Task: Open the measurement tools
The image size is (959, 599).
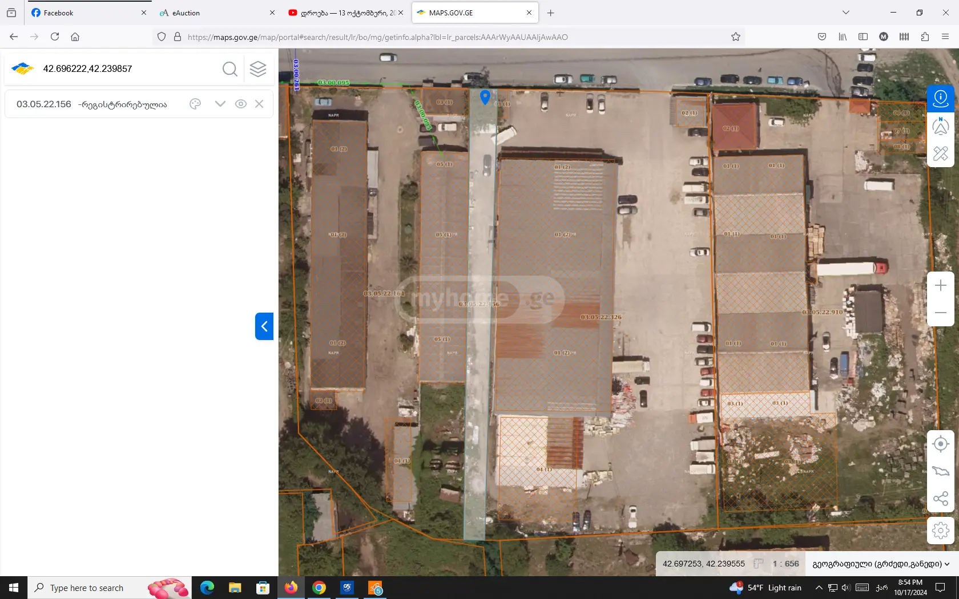Action: 941,153
